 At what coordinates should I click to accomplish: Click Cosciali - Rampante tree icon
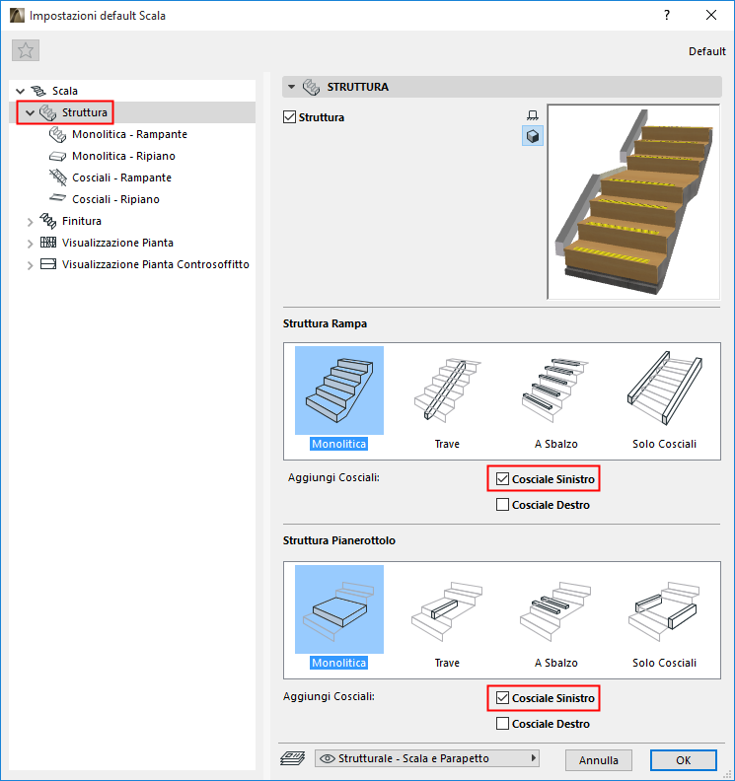(x=58, y=177)
